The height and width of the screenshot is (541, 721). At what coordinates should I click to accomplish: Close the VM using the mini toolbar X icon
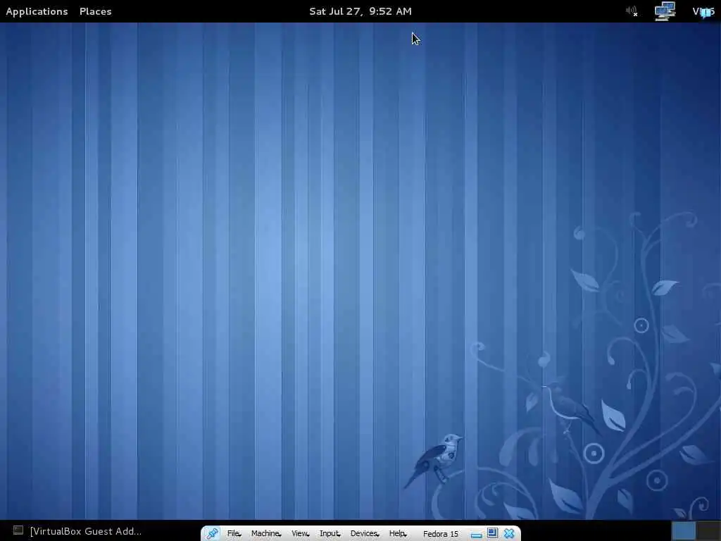click(509, 534)
